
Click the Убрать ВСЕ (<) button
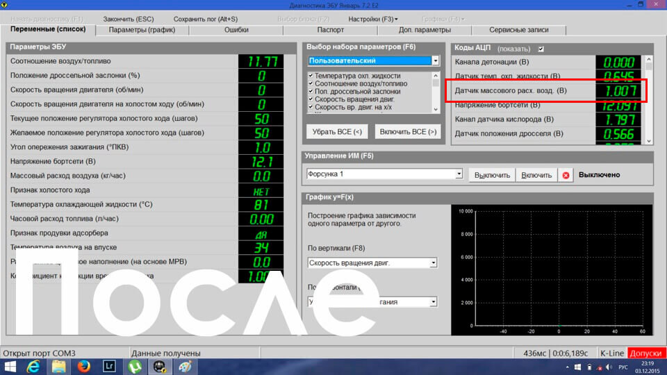(338, 132)
